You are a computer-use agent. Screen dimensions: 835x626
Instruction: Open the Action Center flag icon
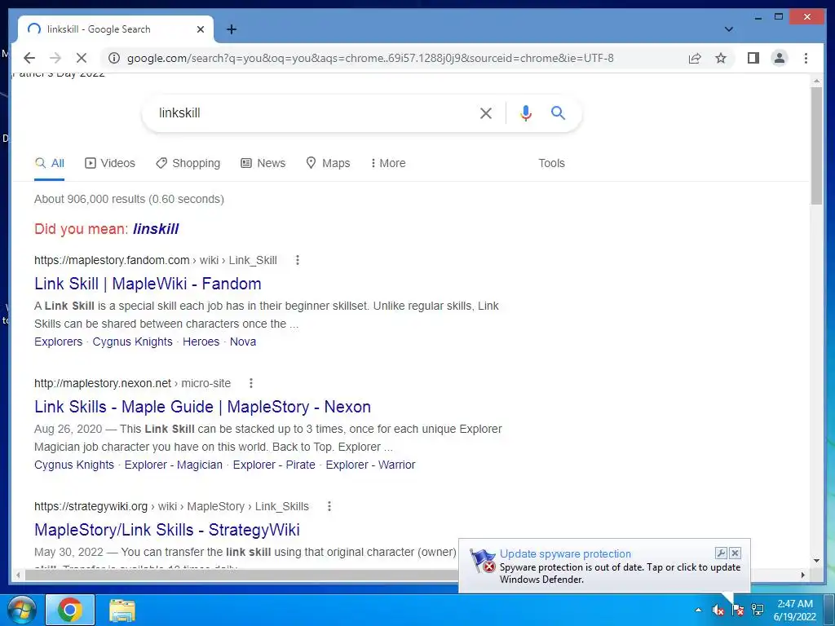pos(737,610)
